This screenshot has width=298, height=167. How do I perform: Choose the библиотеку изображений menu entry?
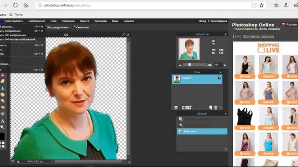[23, 39]
